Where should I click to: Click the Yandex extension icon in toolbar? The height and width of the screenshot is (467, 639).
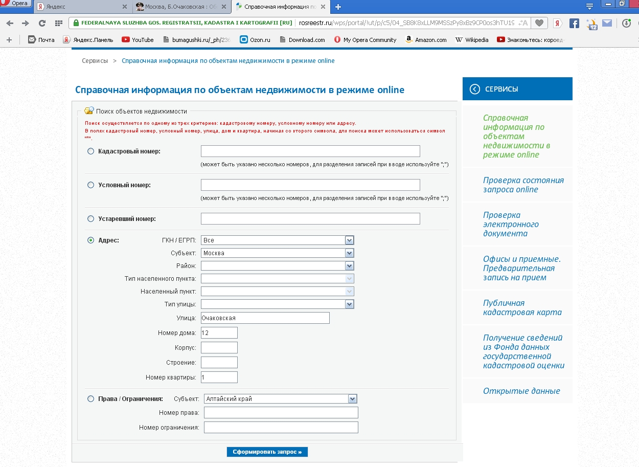pos(558,23)
